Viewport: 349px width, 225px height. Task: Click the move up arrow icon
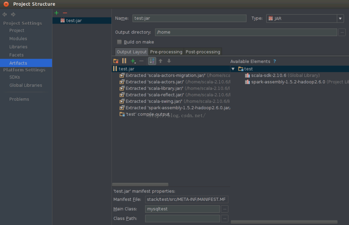click(161, 61)
